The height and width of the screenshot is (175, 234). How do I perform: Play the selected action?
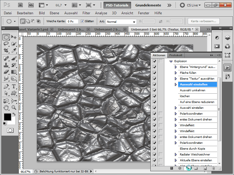(x=189, y=168)
